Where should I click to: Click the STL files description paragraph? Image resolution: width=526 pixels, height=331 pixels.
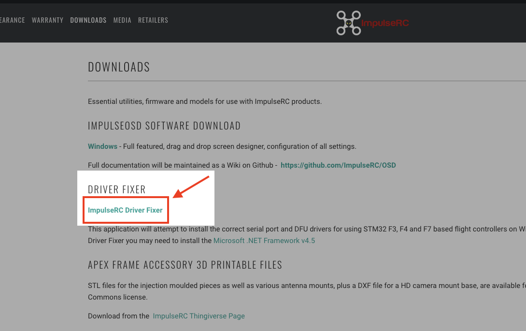307,291
